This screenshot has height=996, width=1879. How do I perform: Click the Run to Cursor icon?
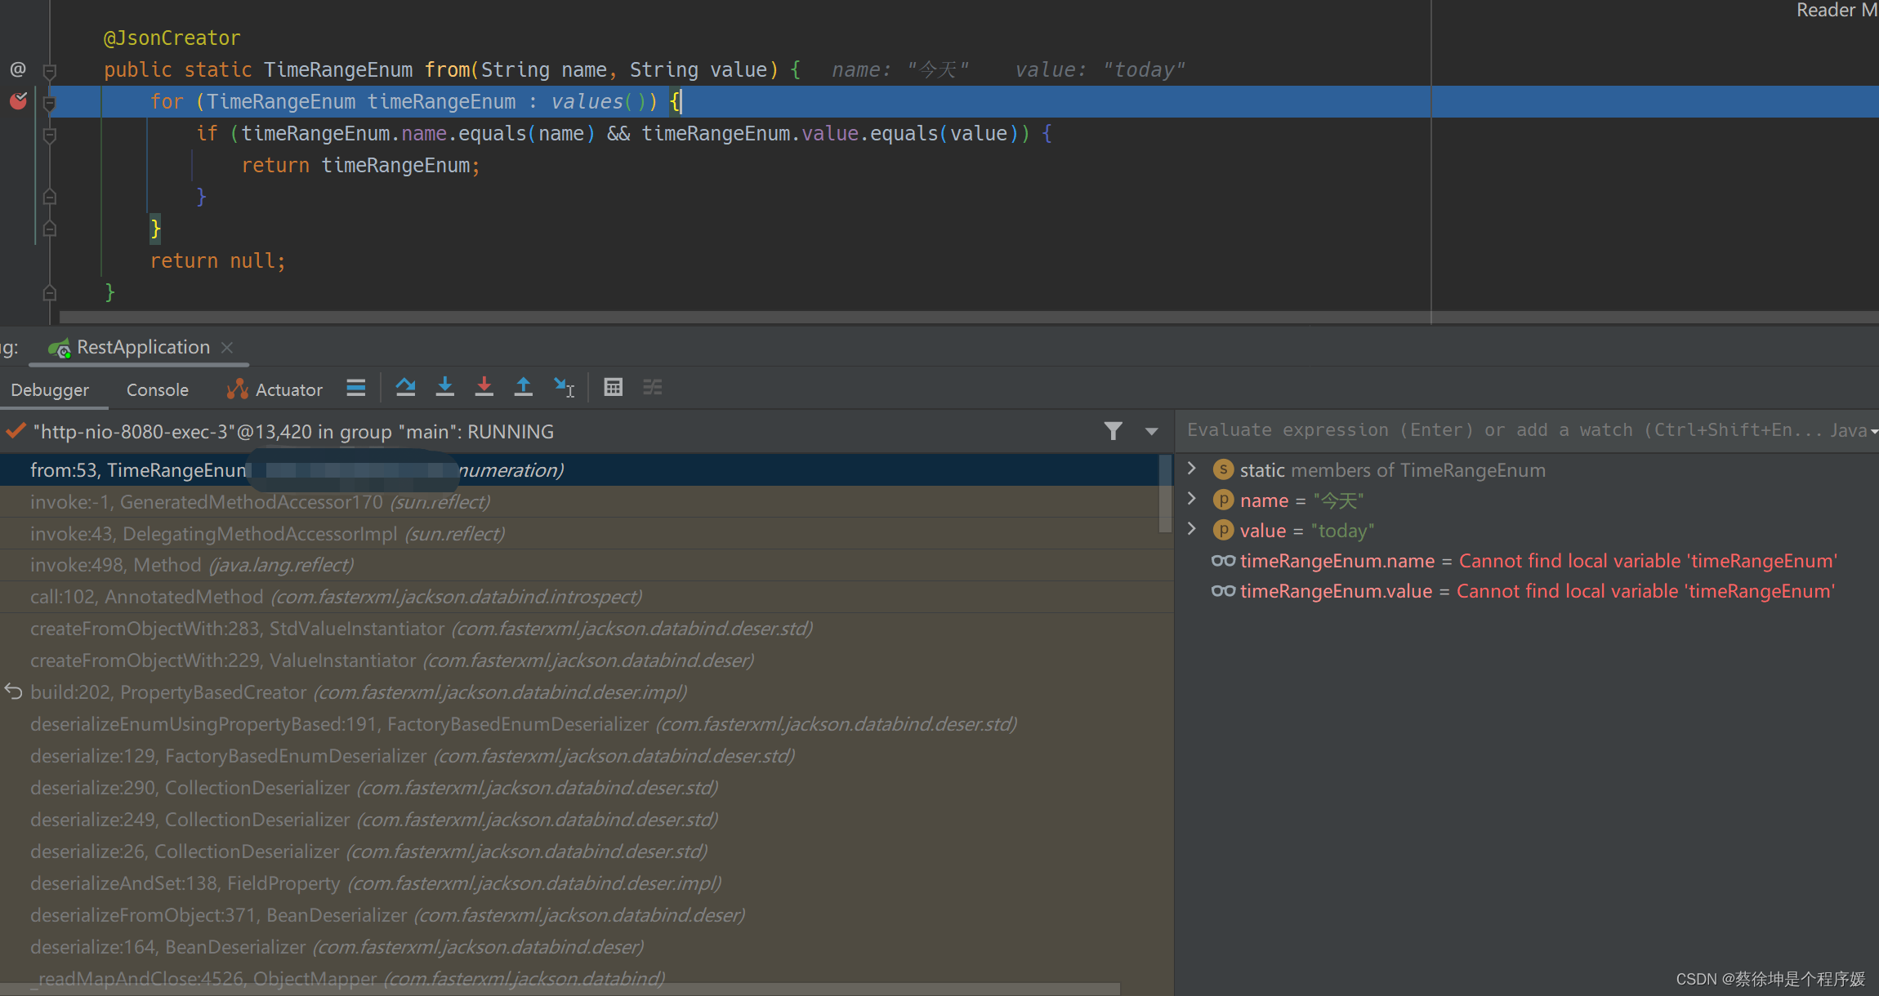tap(564, 387)
